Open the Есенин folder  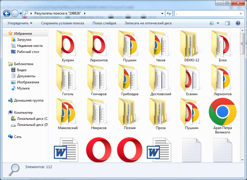(x=192, y=80)
